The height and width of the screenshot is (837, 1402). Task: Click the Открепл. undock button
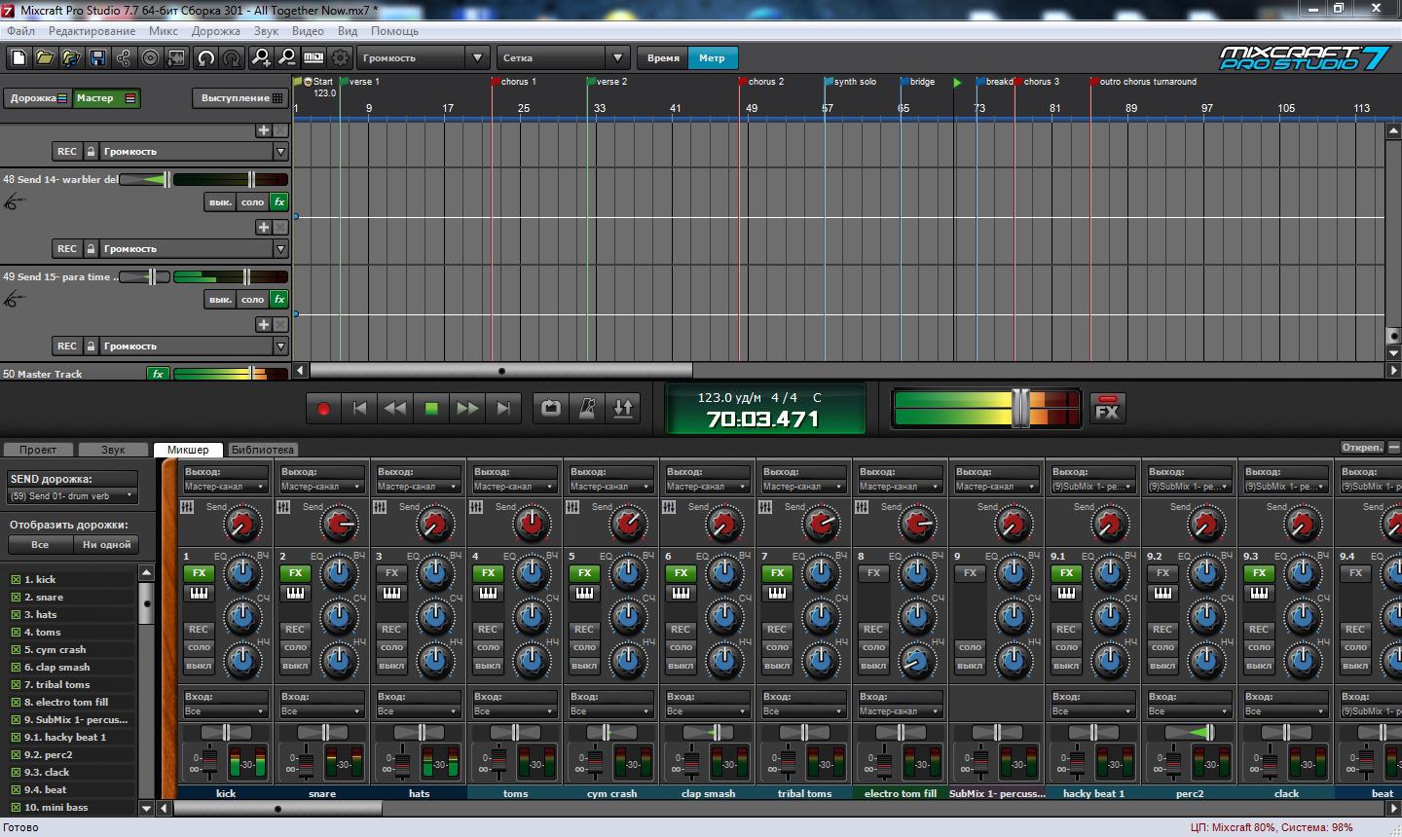[1362, 448]
